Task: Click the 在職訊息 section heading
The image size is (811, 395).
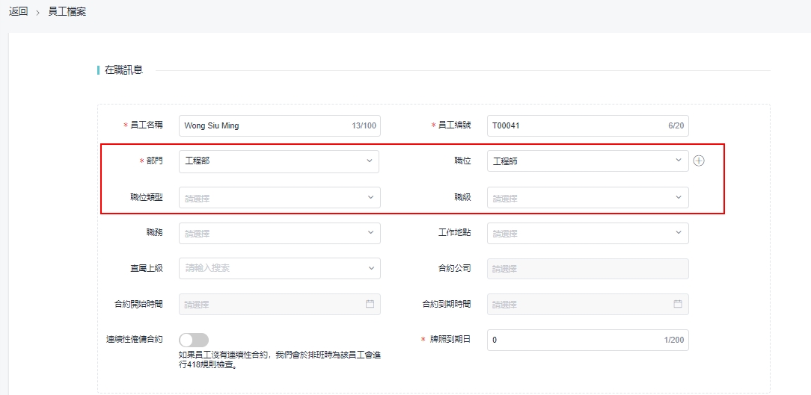Action: [x=123, y=70]
